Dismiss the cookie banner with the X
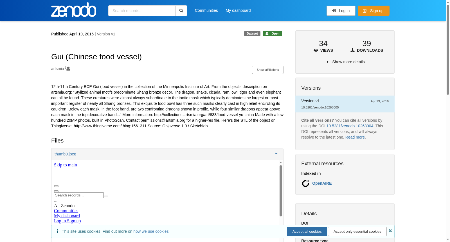This screenshot has height=242, width=450. click(x=390, y=231)
